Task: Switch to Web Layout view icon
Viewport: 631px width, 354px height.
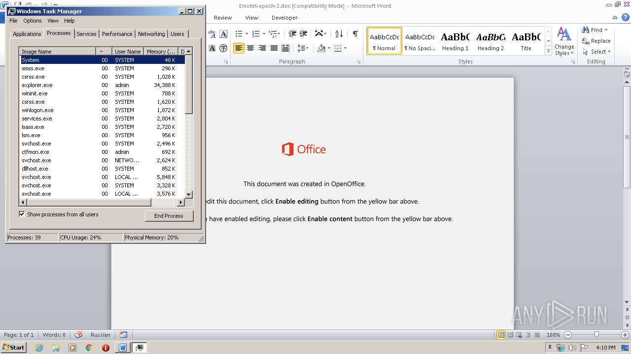Action: 519,335
